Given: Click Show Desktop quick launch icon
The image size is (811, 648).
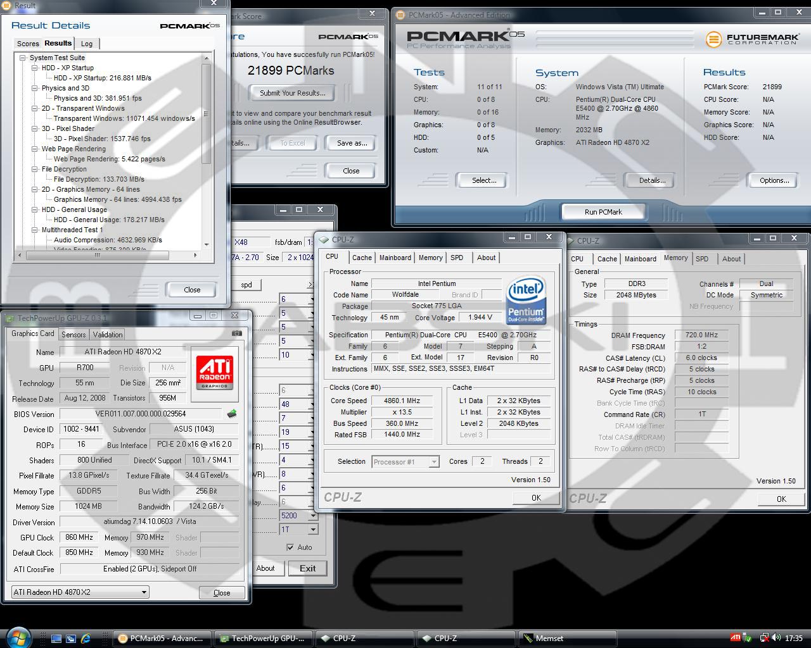Looking at the screenshot, I should point(57,639).
